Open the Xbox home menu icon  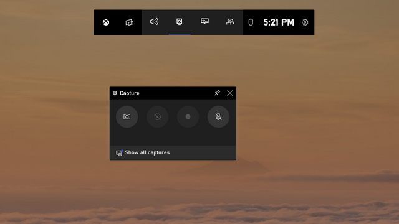click(106, 22)
